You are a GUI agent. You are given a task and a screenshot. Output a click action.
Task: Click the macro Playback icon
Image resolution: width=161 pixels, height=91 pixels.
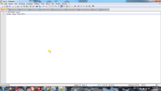pyautogui.click(x=84, y=6)
